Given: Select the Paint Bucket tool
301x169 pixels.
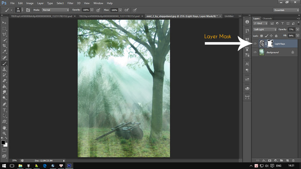Looking at the screenshot, I should [x=4, y=87].
